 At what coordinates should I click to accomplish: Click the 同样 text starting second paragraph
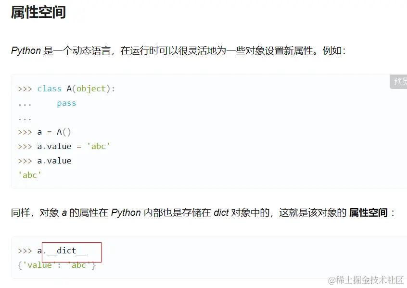click(20, 213)
